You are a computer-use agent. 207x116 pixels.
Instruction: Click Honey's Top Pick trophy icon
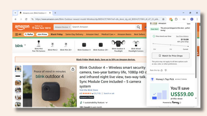click(152, 79)
